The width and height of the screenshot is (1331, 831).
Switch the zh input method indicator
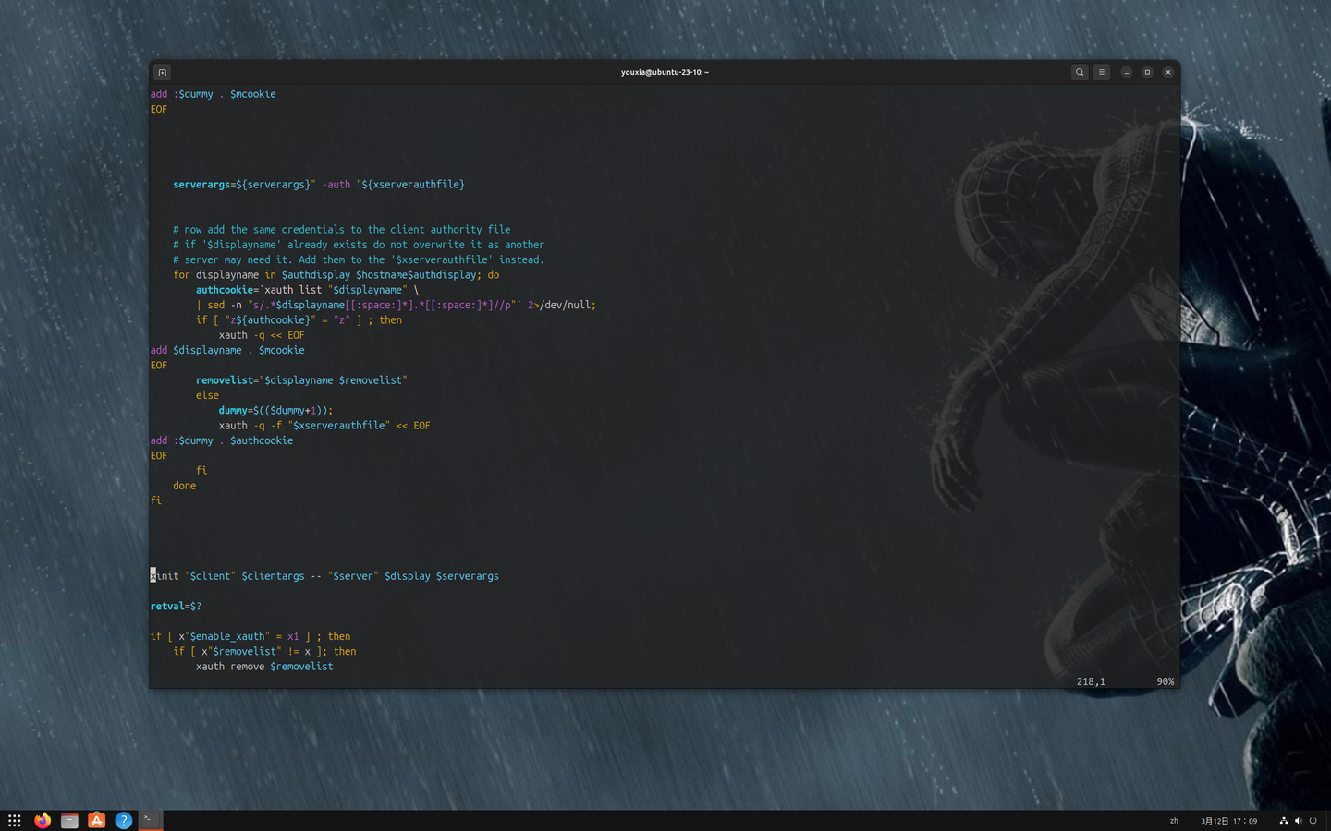click(1173, 820)
